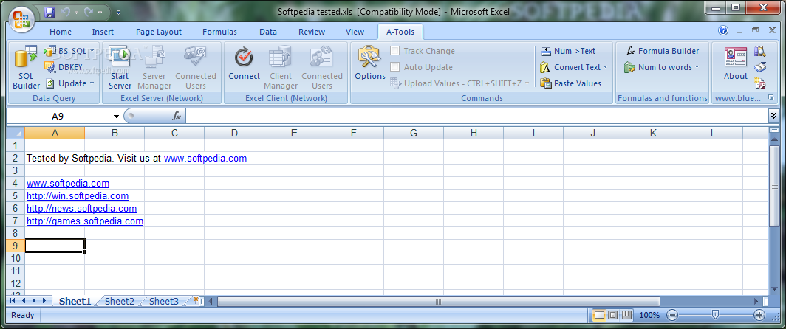Screen dimensions: 786x329
Task: Click the horizontal scrollbar thumb
Action: 438,302
